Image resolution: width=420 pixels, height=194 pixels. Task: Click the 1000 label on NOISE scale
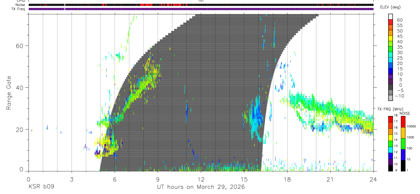[411, 137]
